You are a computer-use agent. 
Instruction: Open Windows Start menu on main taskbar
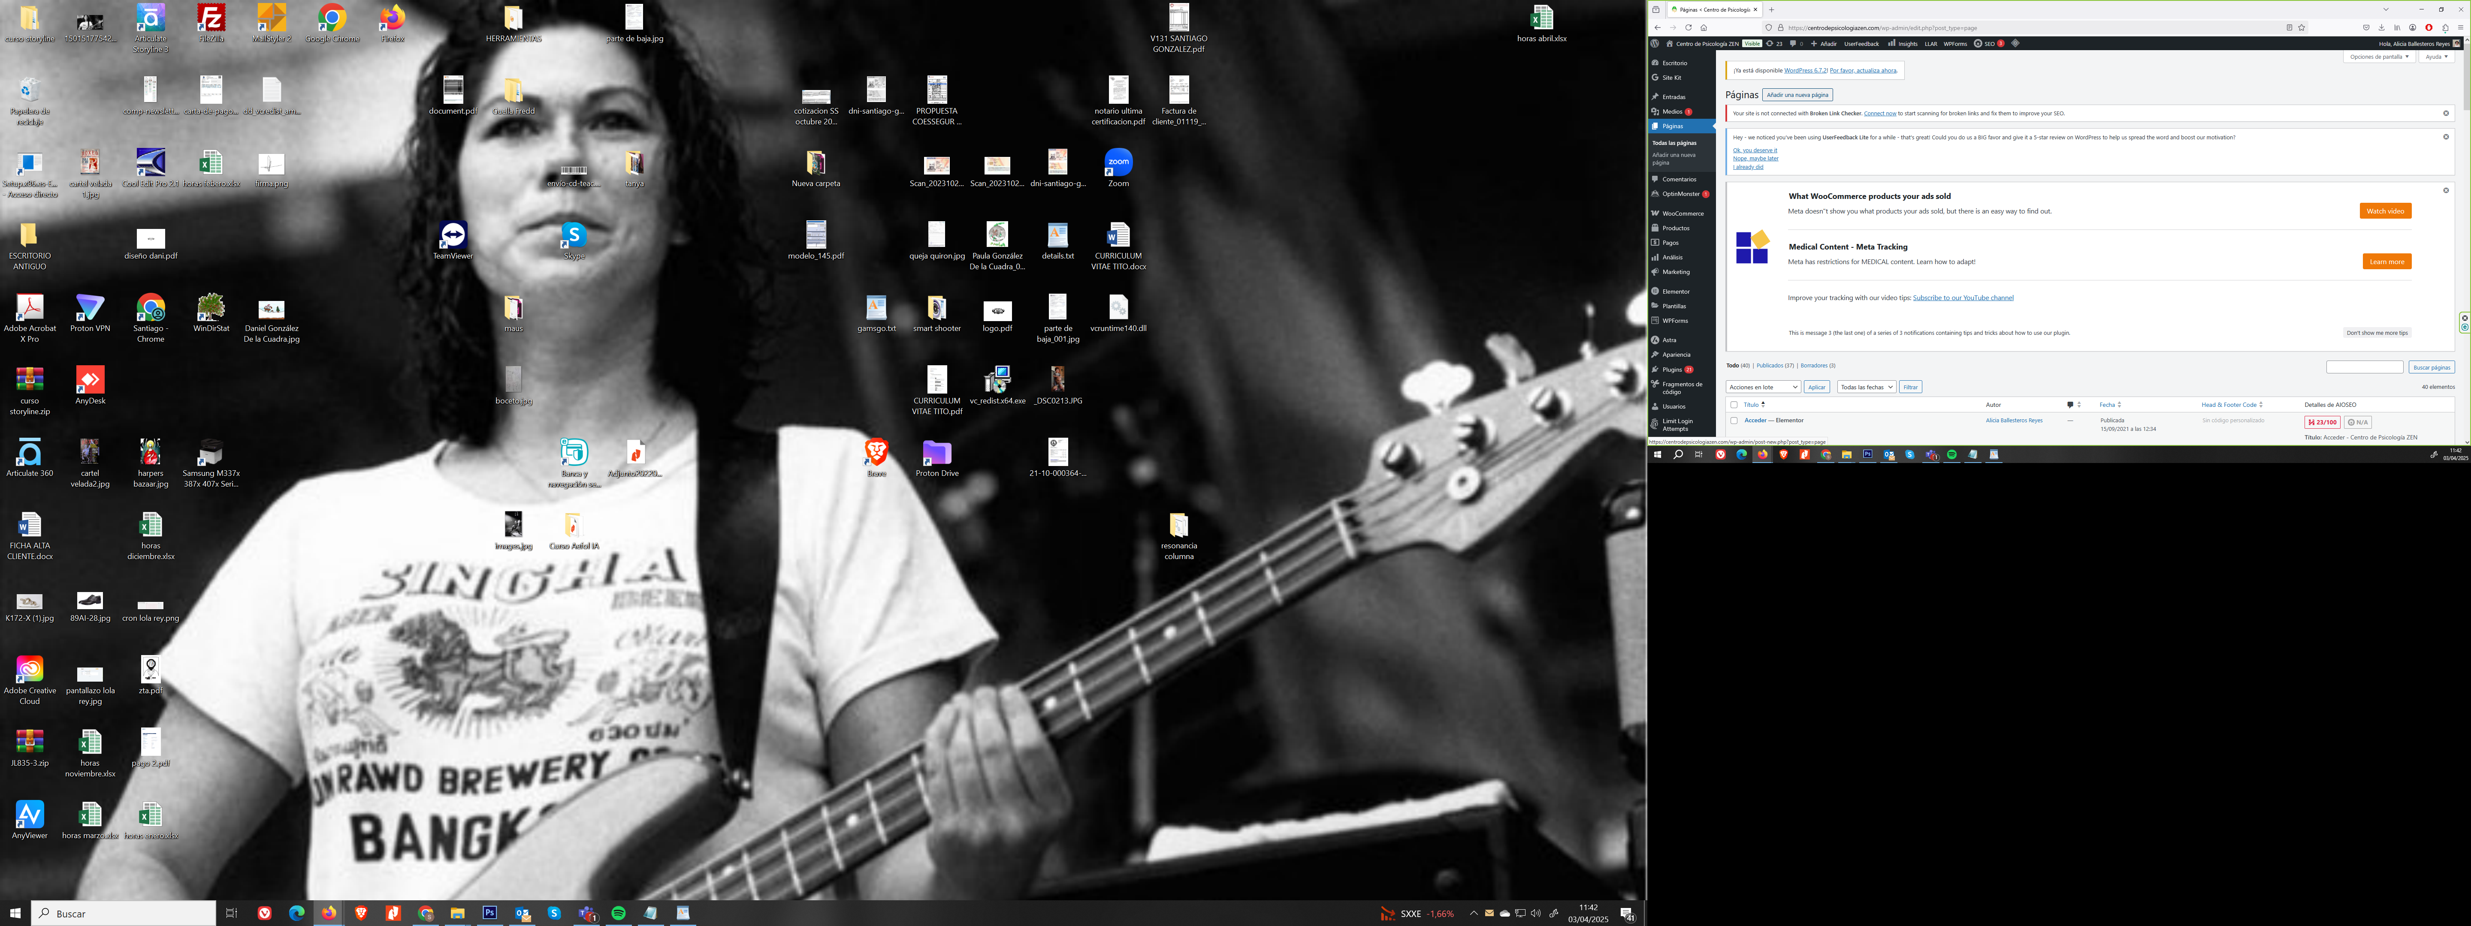tap(15, 913)
